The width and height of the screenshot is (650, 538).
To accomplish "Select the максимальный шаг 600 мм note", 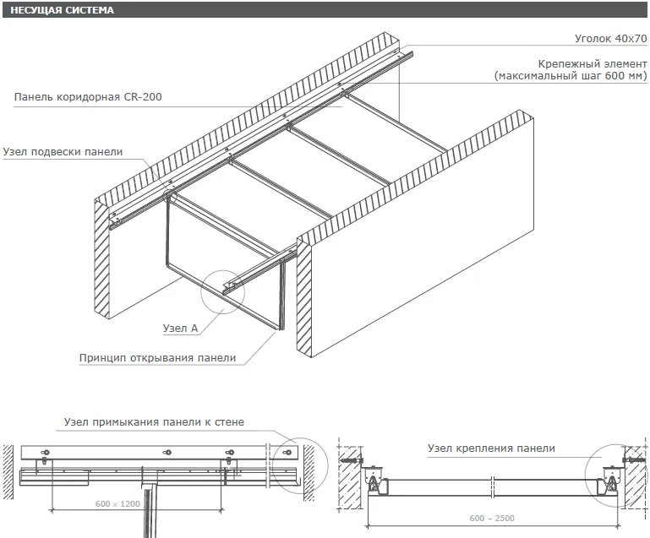I will 571,76.
